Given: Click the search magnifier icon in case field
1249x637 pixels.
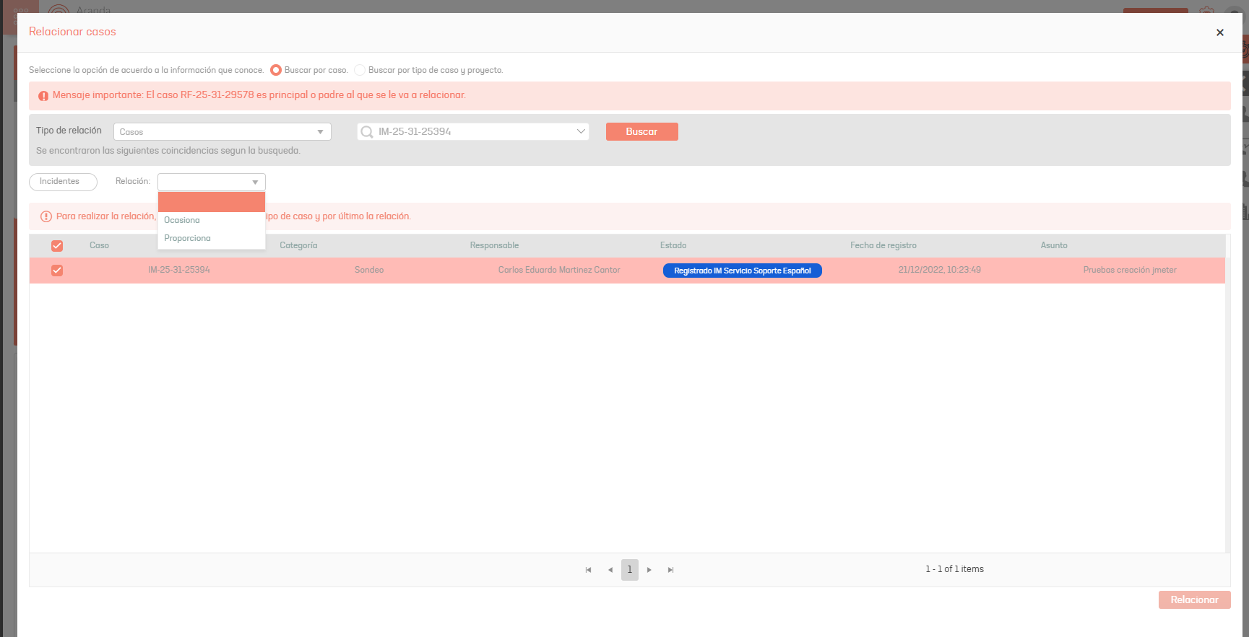Looking at the screenshot, I should pos(367,132).
